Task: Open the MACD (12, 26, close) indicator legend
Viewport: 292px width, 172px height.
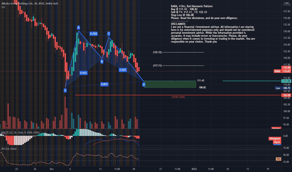Action: tap(20, 132)
